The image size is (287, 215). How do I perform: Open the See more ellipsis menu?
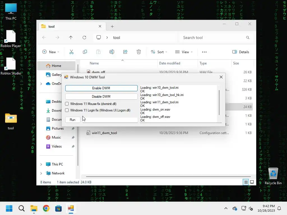tap(204, 52)
